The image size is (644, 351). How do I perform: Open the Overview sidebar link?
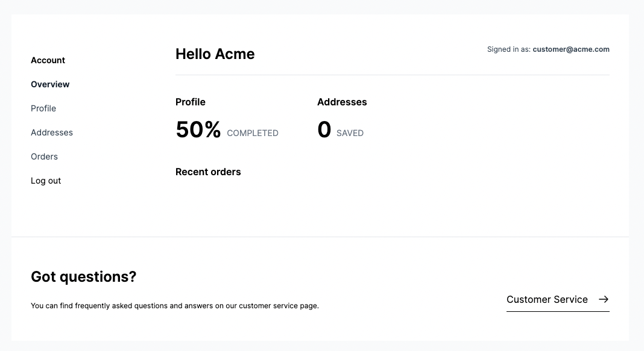click(50, 84)
